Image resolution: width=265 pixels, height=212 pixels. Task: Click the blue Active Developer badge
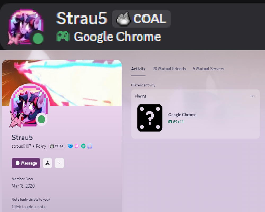coord(70,146)
